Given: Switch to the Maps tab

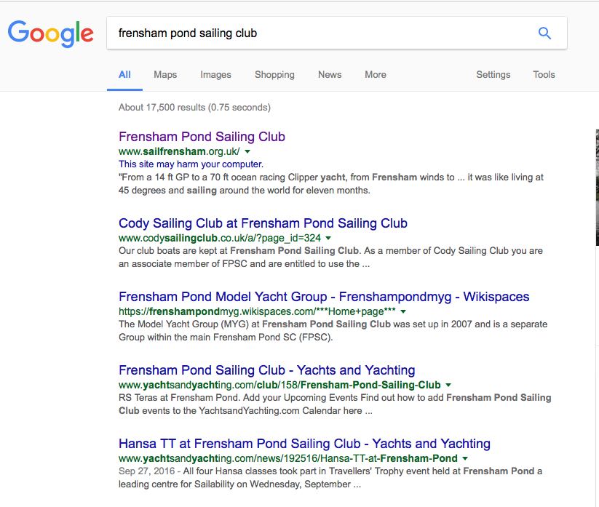Looking at the screenshot, I should point(165,75).
